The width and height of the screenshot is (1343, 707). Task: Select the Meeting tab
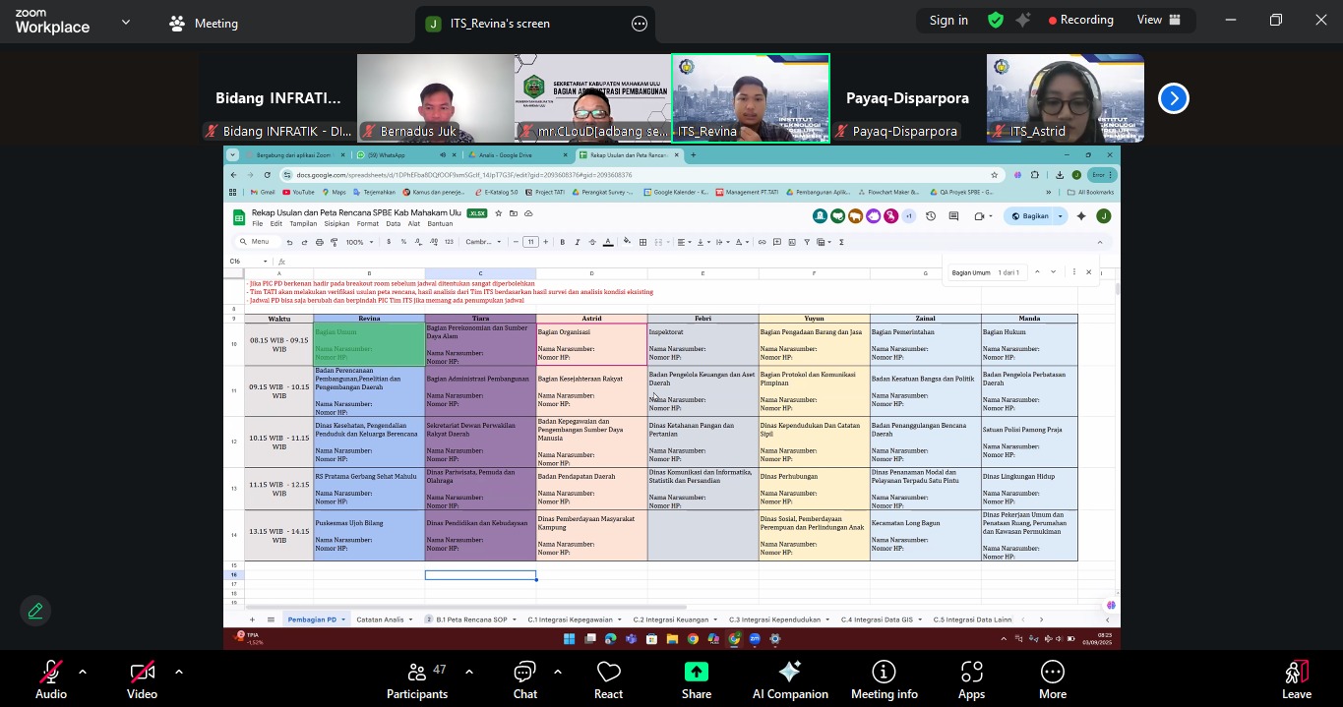[x=204, y=24]
